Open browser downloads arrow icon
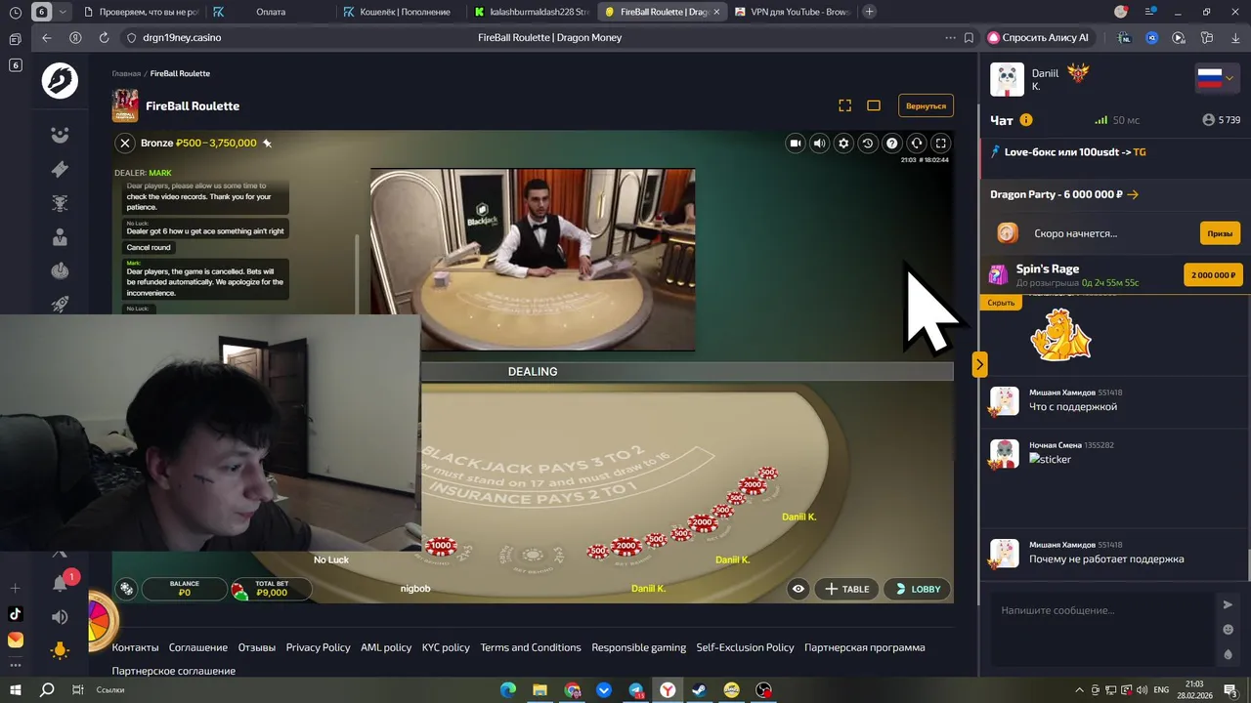 pyautogui.click(x=1233, y=38)
